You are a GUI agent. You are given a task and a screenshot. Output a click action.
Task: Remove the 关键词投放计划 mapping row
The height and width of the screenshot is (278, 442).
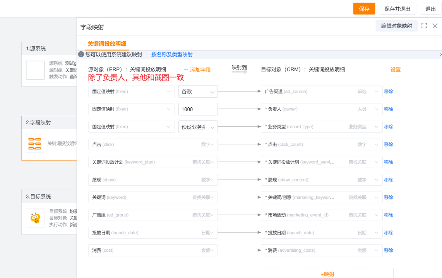tap(388, 162)
